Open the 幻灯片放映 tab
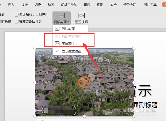 69,5
